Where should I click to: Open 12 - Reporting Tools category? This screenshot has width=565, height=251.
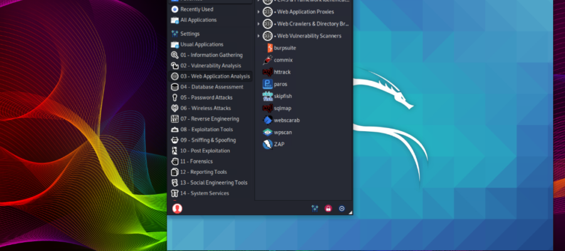tap(210, 172)
